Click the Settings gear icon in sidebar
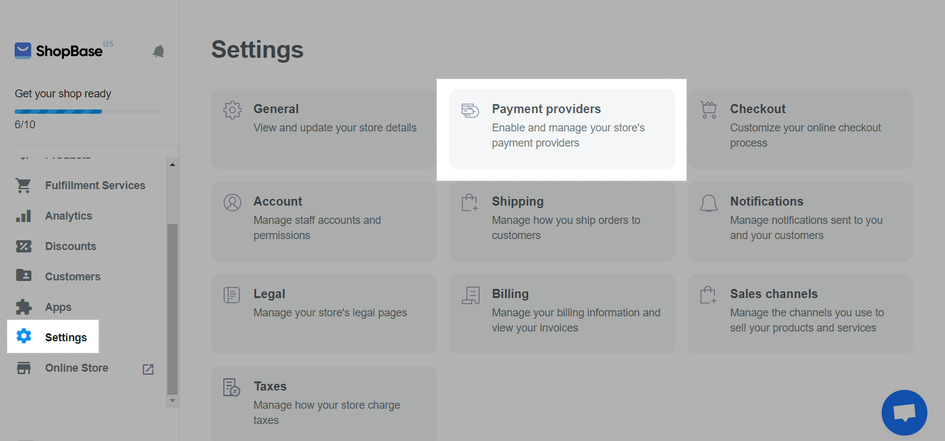Viewport: 945px width, 441px height. 24,336
